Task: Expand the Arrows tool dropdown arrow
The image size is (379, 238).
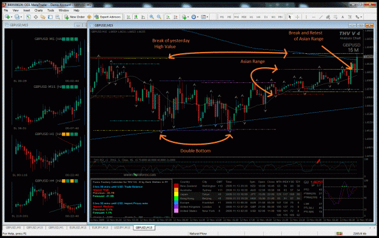Action: point(361,17)
